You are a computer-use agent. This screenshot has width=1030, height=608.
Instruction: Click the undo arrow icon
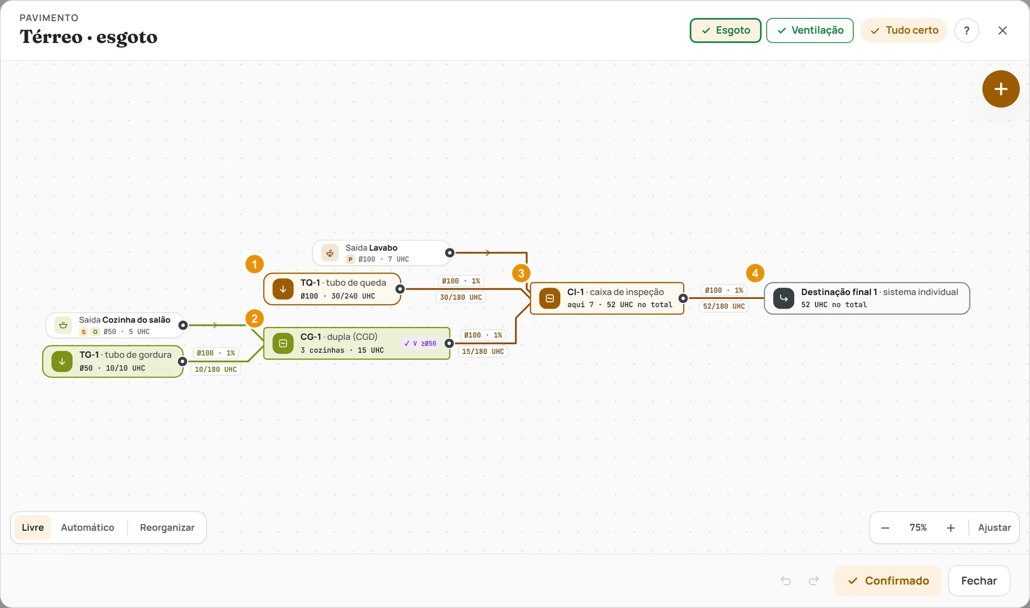[x=786, y=581]
